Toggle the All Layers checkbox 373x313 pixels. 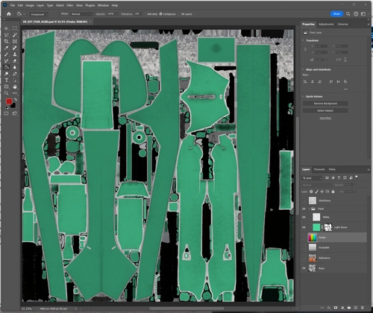(179, 14)
